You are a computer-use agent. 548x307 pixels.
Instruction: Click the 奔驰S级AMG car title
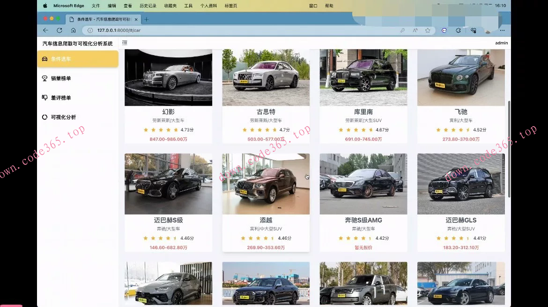coord(363,220)
